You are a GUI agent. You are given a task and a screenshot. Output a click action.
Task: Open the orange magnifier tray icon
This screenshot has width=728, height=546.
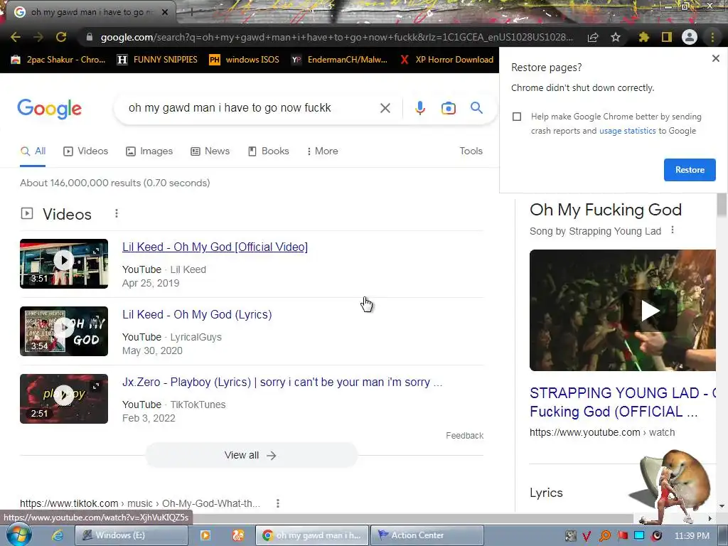pyautogui.click(x=604, y=535)
